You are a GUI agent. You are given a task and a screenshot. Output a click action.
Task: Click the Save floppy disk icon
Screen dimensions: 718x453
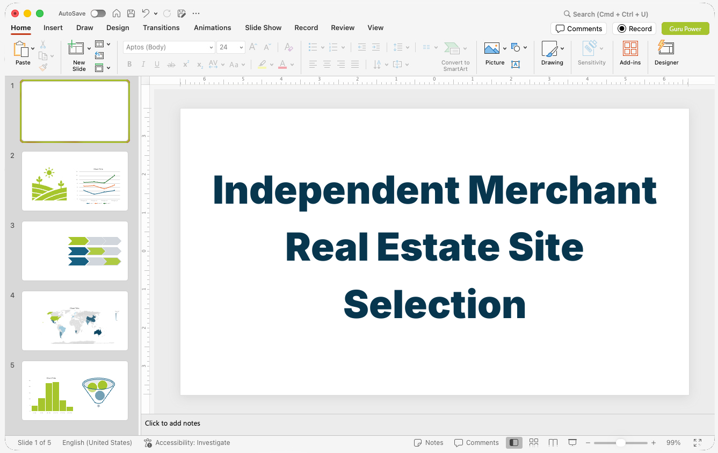point(131,13)
